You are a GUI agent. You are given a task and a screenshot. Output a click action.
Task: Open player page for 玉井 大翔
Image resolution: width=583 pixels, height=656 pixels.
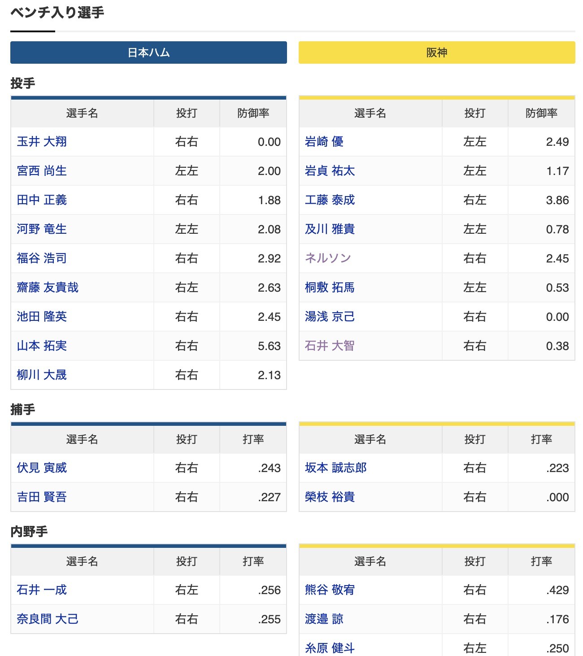pos(42,142)
